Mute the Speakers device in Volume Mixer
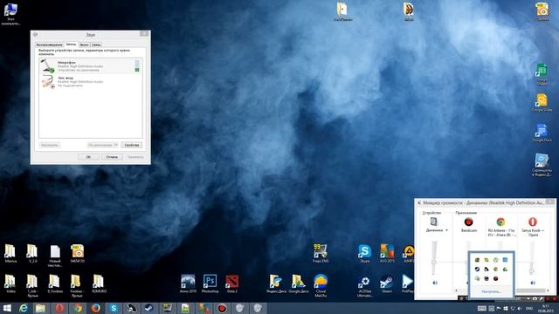 [435, 283]
